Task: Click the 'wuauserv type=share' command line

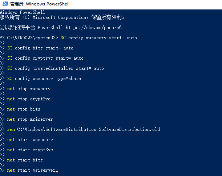Action: [x=44, y=79]
